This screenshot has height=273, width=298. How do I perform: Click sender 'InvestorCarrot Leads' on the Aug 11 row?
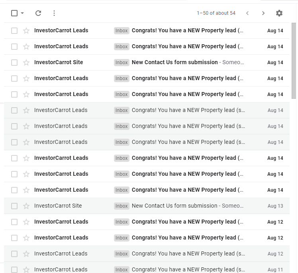pyautogui.click(x=61, y=269)
